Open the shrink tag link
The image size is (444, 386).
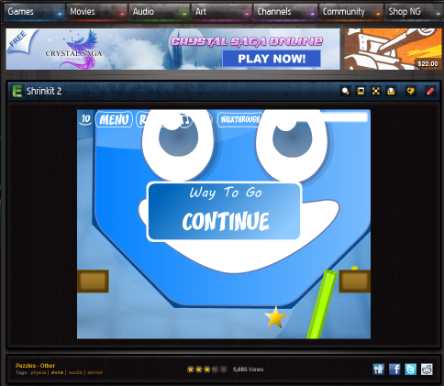[x=57, y=372]
